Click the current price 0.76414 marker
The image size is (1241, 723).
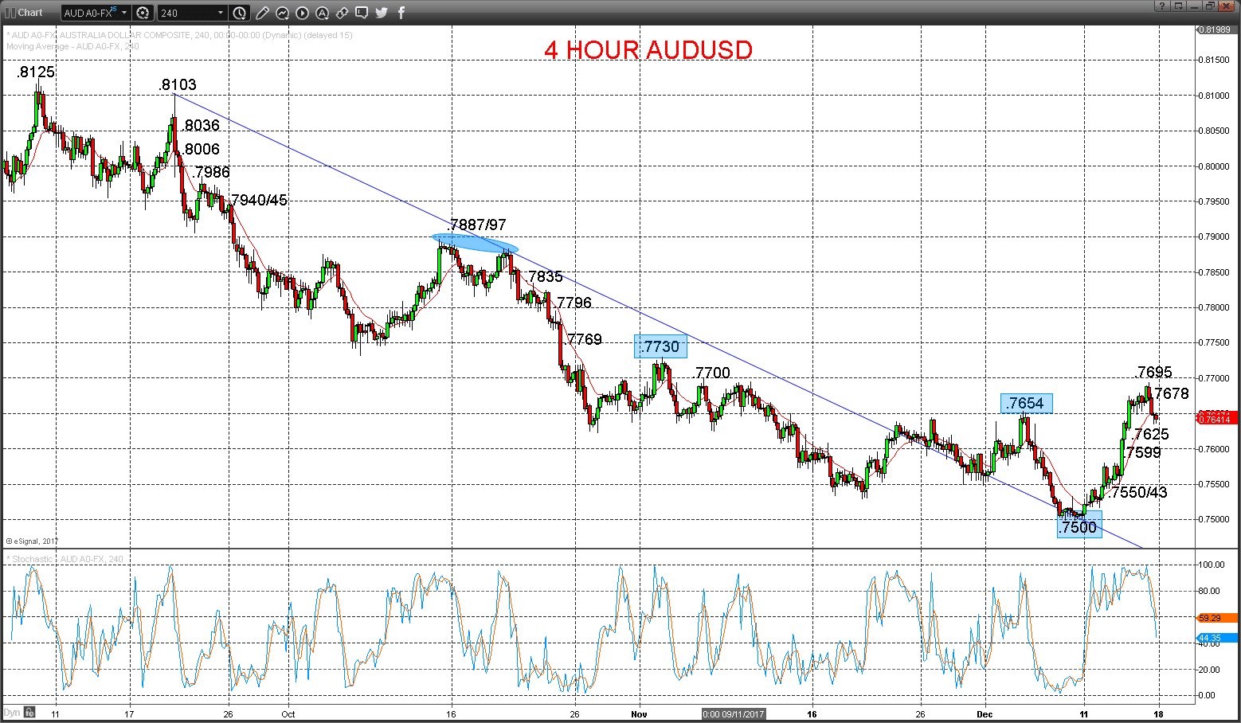coord(1216,419)
